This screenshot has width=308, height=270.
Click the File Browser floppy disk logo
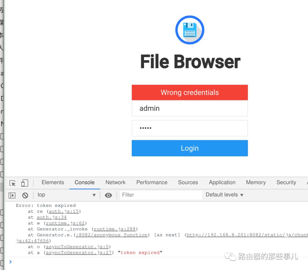(x=190, y=30)
